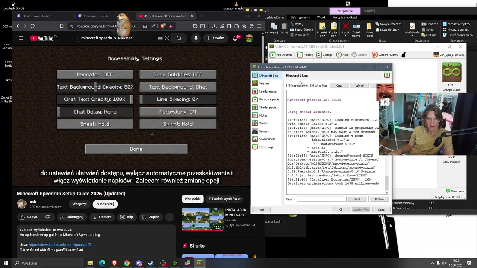The image size is (477, 268).
Task: Toggle Sneak: Hold in the video
Action: pyautogui.click(x=95, y=124)
